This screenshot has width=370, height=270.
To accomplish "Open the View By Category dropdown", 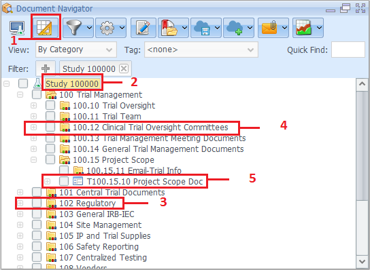I will click(76, 50).
